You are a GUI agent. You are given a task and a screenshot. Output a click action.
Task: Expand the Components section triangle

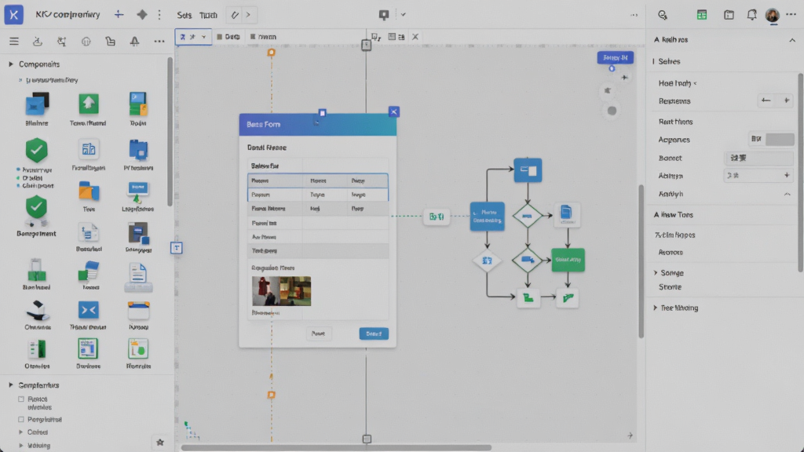[11, 64]
